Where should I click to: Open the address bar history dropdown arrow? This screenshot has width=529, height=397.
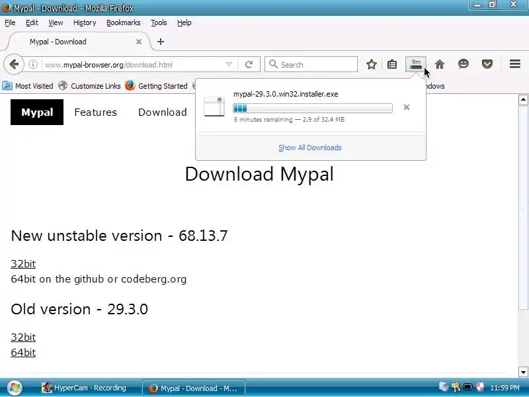tap(229, 64)
